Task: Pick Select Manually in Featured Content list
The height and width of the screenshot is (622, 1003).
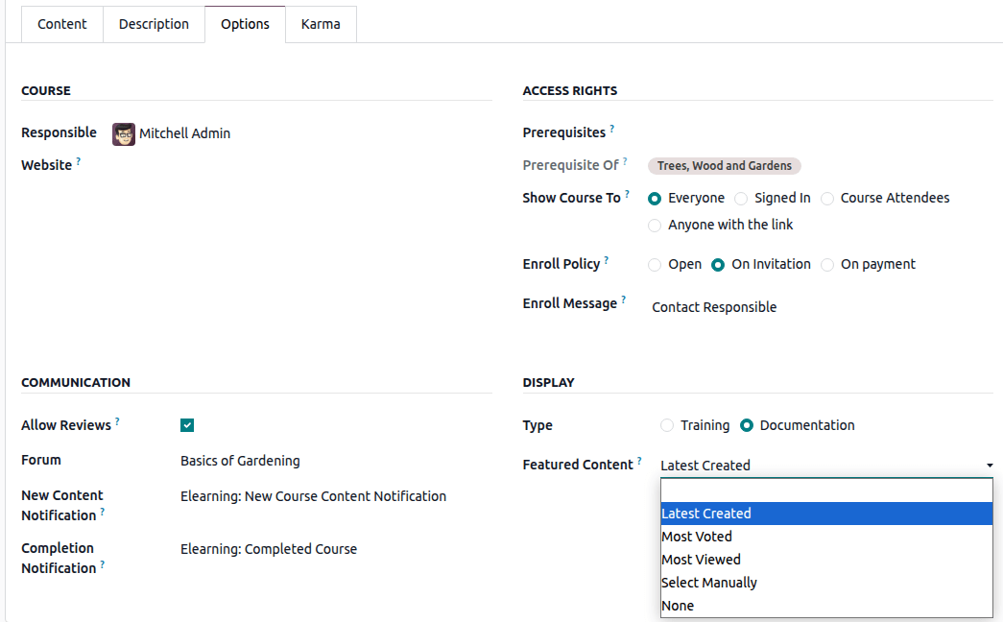Action: 709,583
